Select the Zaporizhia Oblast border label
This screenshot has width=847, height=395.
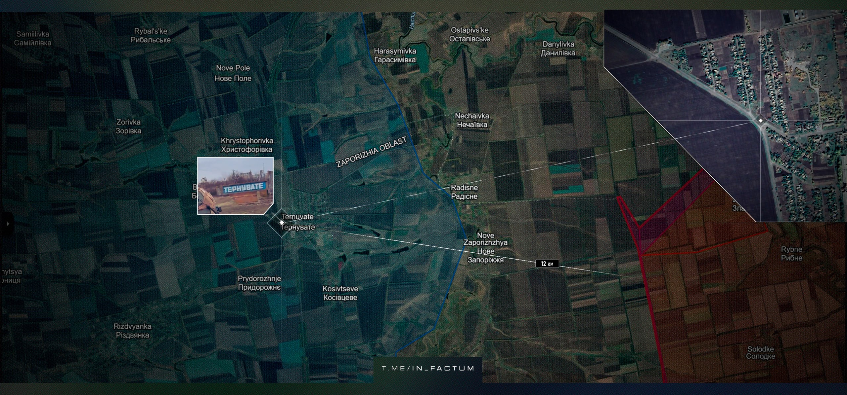[x=371, y=153]
